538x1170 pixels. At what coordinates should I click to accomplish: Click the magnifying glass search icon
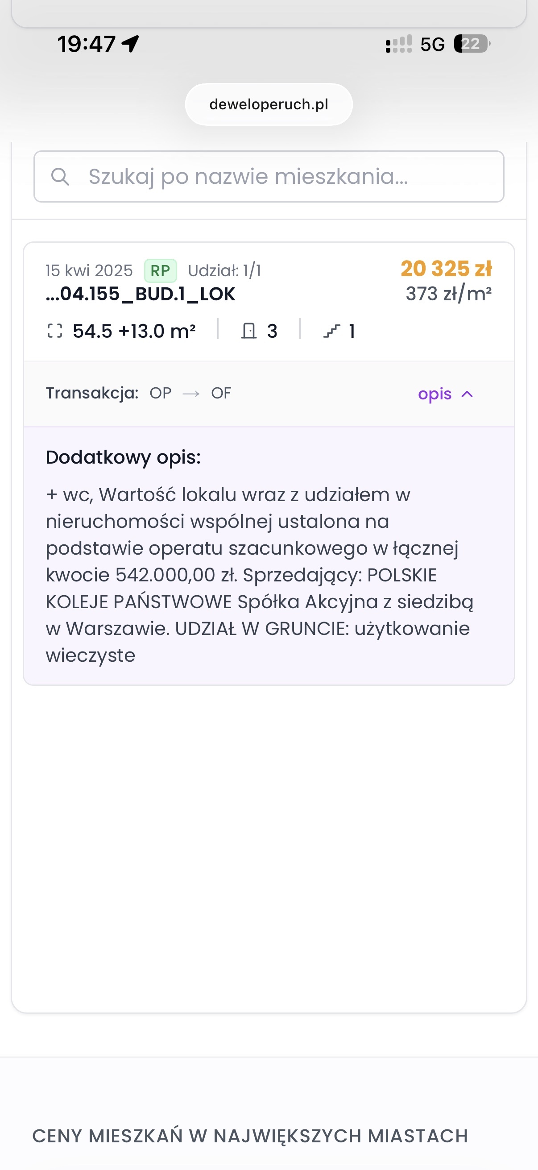60,176
